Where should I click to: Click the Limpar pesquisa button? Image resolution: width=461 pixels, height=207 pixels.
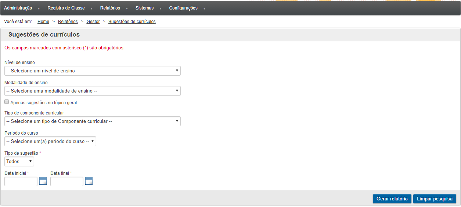[x=435, y=199]
